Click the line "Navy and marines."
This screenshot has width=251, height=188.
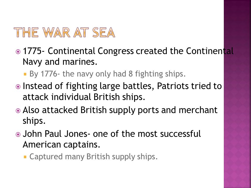(x=60, y=62)
